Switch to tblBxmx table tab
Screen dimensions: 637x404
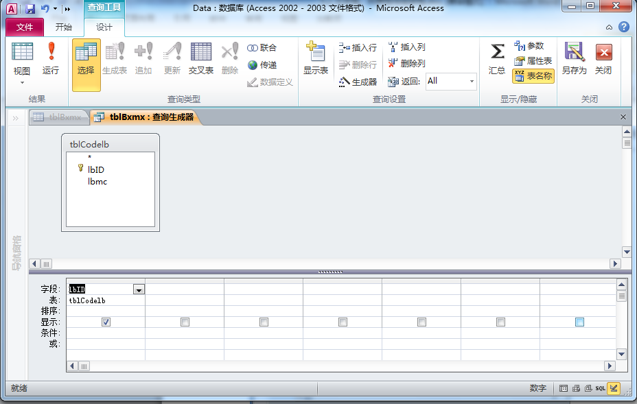pyautogui.click(x=58, y=117)
